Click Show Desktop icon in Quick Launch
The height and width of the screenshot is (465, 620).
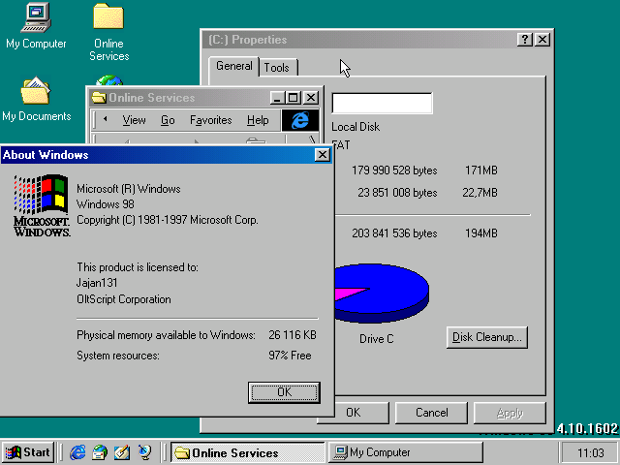click(x=122, y=452)
